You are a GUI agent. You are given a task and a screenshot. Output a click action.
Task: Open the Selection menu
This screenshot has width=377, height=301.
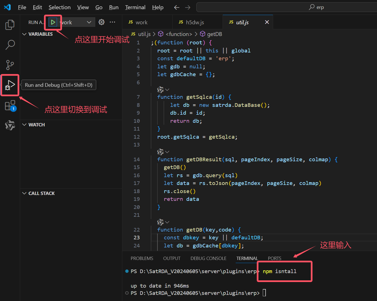click(59, 7)
